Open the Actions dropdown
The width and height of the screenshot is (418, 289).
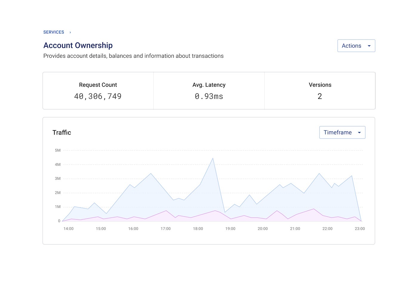pyautogui.click(x=356, y=46)
